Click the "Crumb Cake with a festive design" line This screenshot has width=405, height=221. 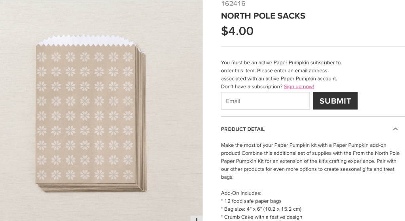click(261, 217)
